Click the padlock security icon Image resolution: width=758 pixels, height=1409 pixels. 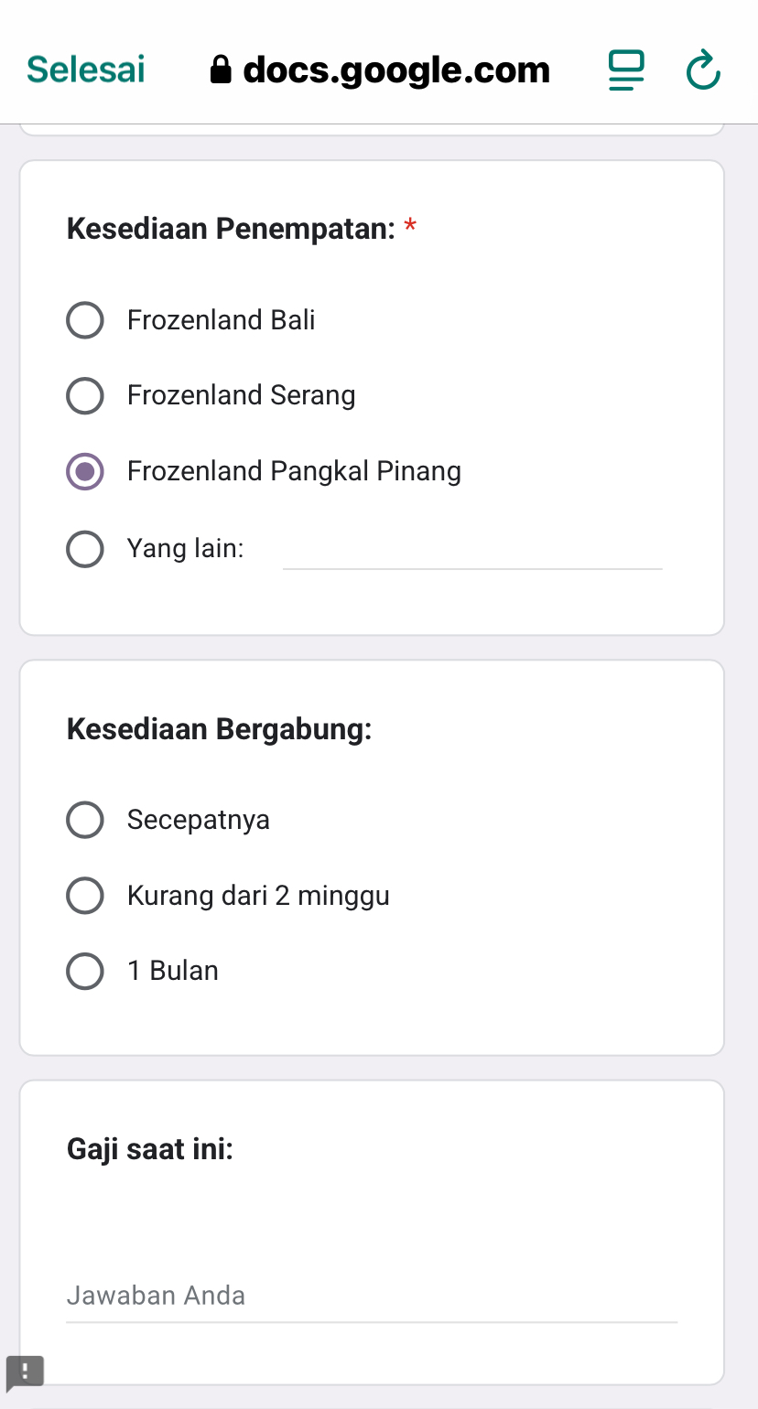point(221,70)
